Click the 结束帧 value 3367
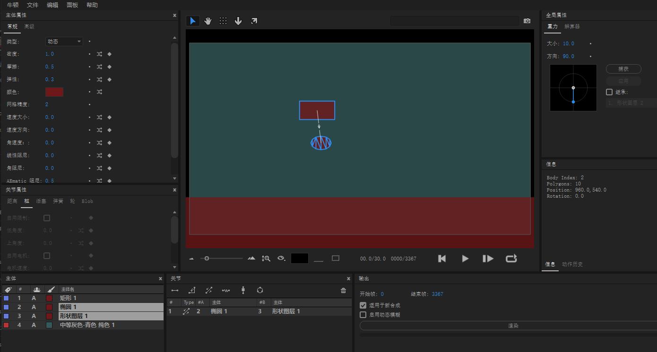This screenshot has width=657, height=352. [x=438, y=294]
